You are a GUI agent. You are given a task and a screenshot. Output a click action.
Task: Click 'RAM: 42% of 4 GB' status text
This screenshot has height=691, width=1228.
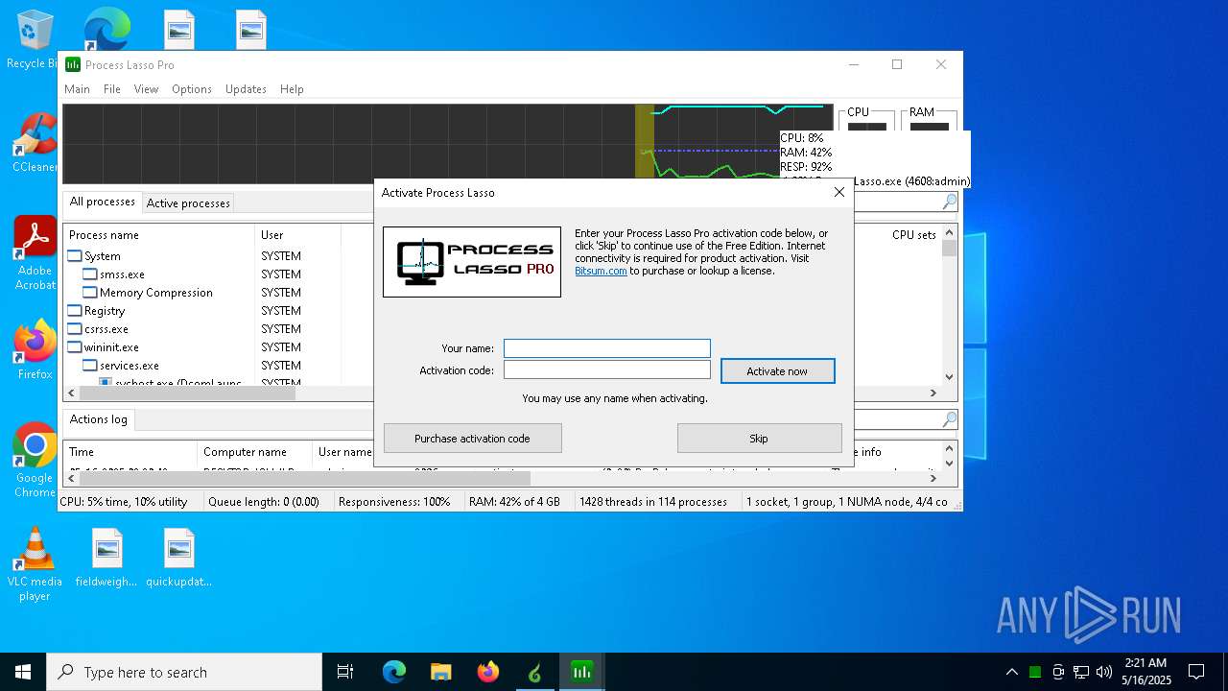(514, 502)
